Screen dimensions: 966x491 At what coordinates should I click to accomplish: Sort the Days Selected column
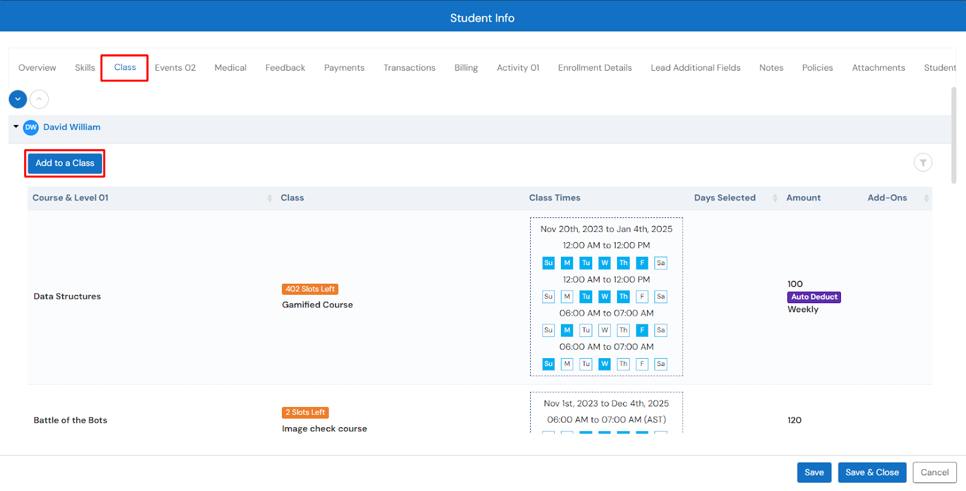coord(775,198)
